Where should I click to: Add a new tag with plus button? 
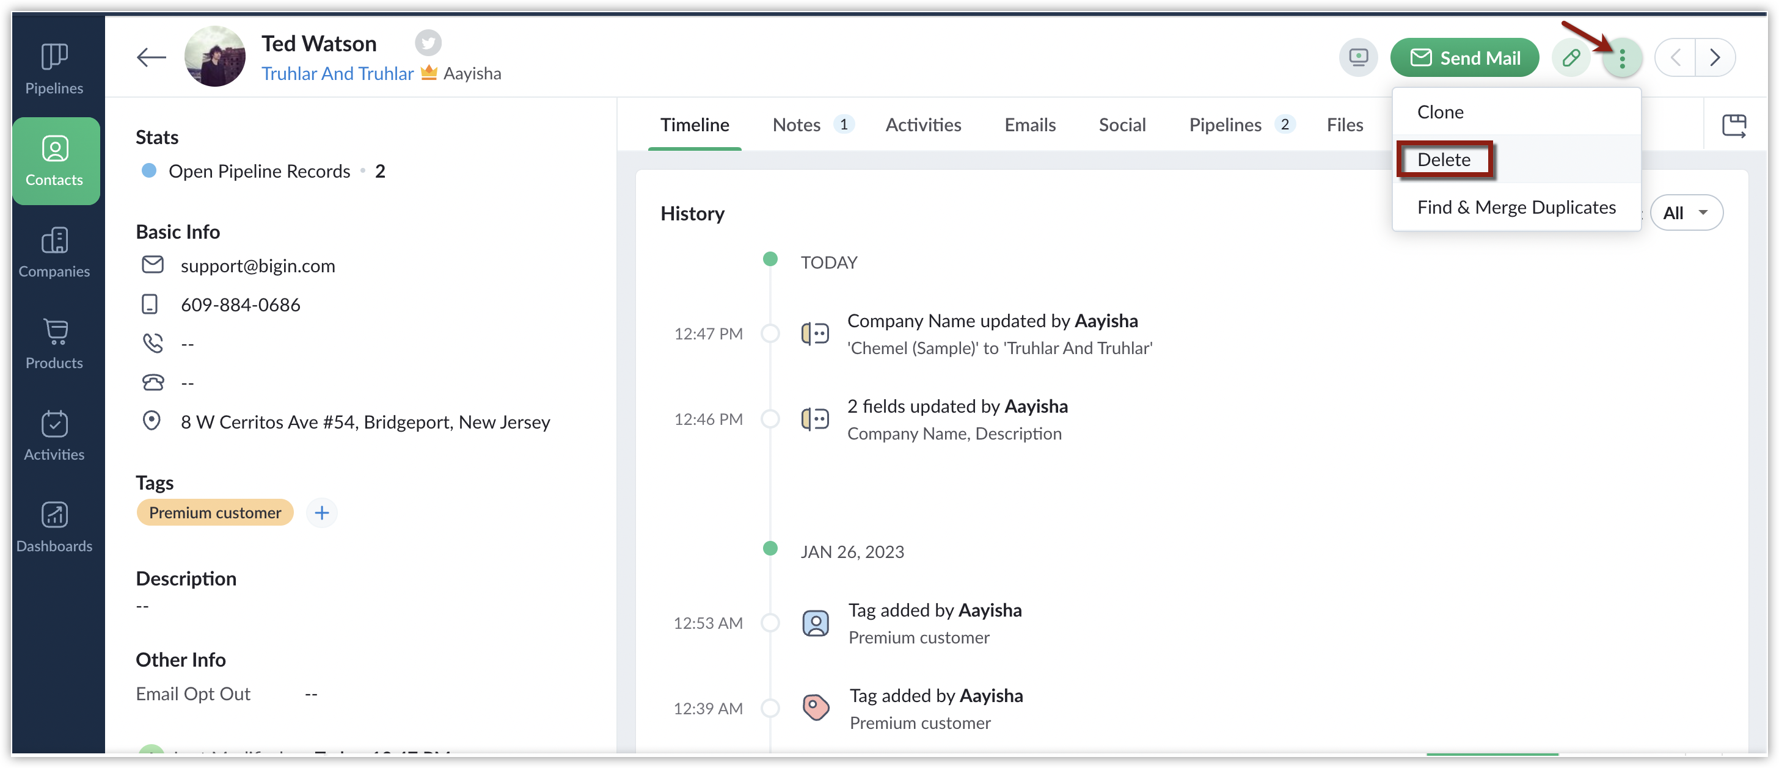[x=321, y=513]
